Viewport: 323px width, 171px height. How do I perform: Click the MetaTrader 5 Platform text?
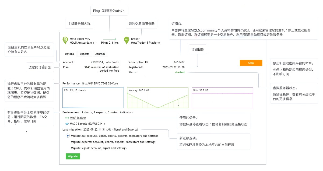pyautogui.click(x=145, y=43)
